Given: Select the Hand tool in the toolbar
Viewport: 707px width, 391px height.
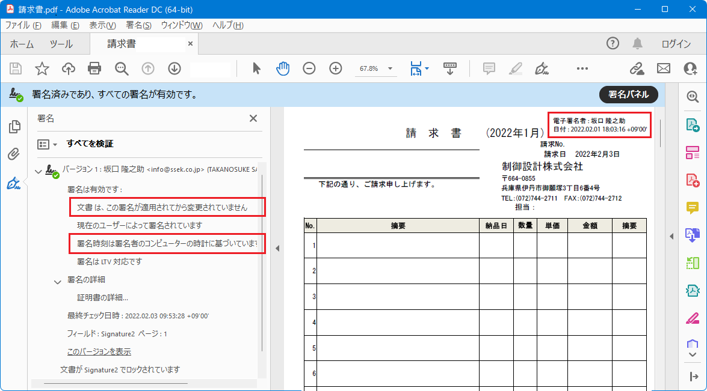Looking at the screenshot, I should [x=282, y=68].
